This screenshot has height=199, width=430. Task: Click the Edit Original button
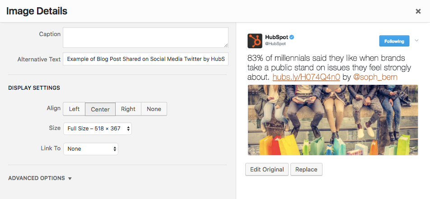click(x=267, y=170)
